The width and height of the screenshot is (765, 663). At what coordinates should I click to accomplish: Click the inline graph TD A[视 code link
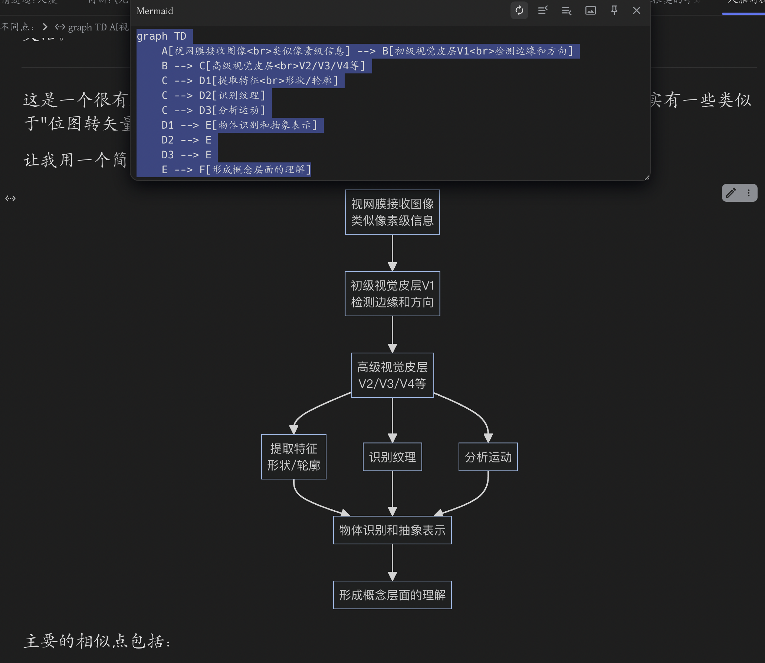98,27
